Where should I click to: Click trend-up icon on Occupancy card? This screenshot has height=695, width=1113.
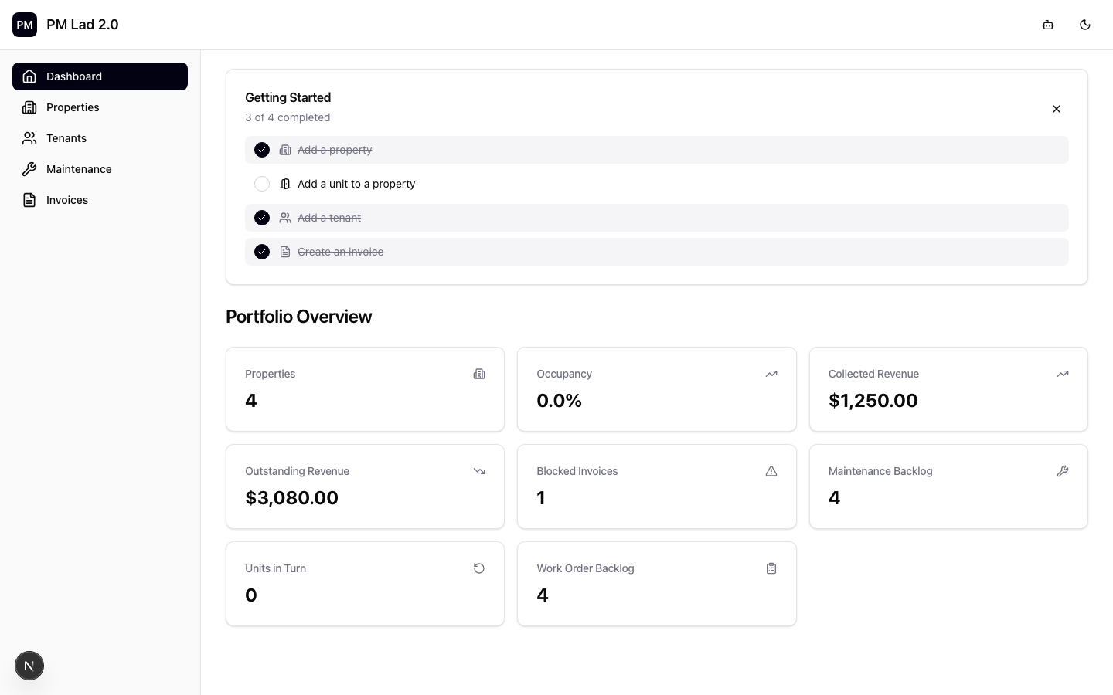click(x=771, y=374)
